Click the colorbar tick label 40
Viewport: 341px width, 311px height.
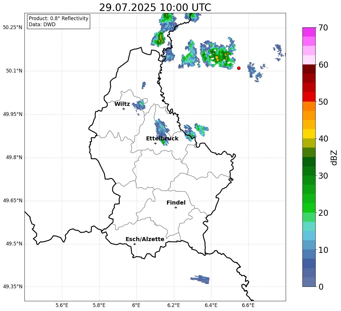click(323, 139)
